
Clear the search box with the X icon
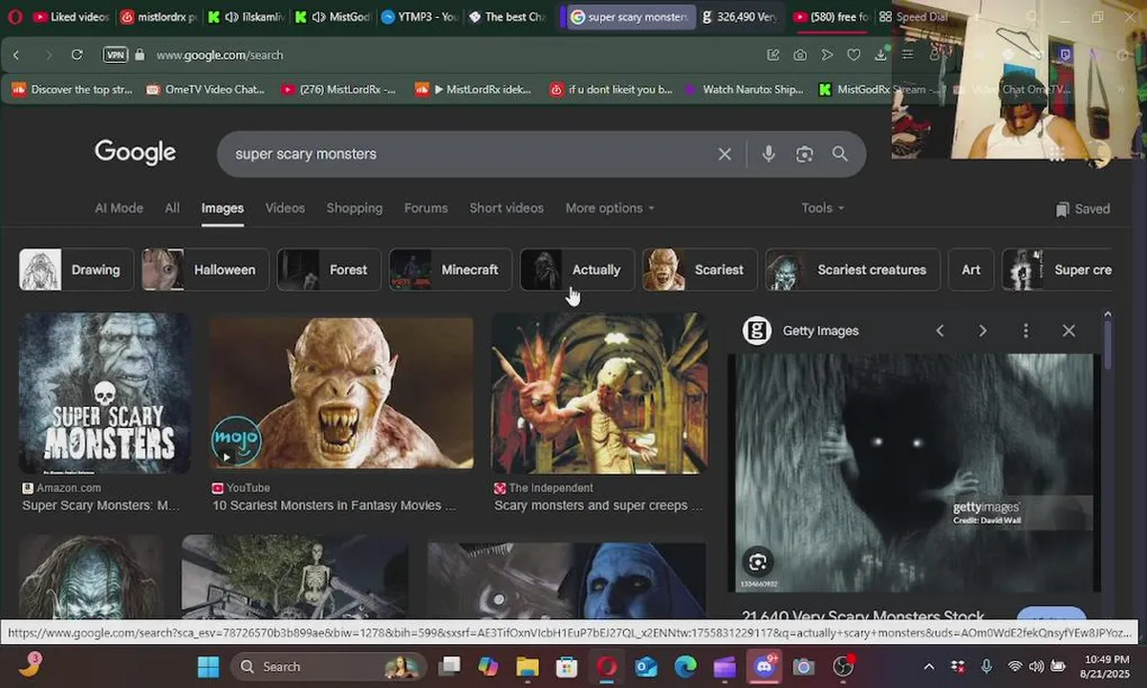[x=725, y=154]
